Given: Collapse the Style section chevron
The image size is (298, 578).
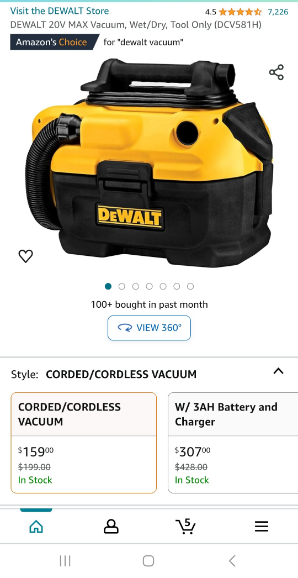Looking at the screenshot, I should click(x=279, y=371).
